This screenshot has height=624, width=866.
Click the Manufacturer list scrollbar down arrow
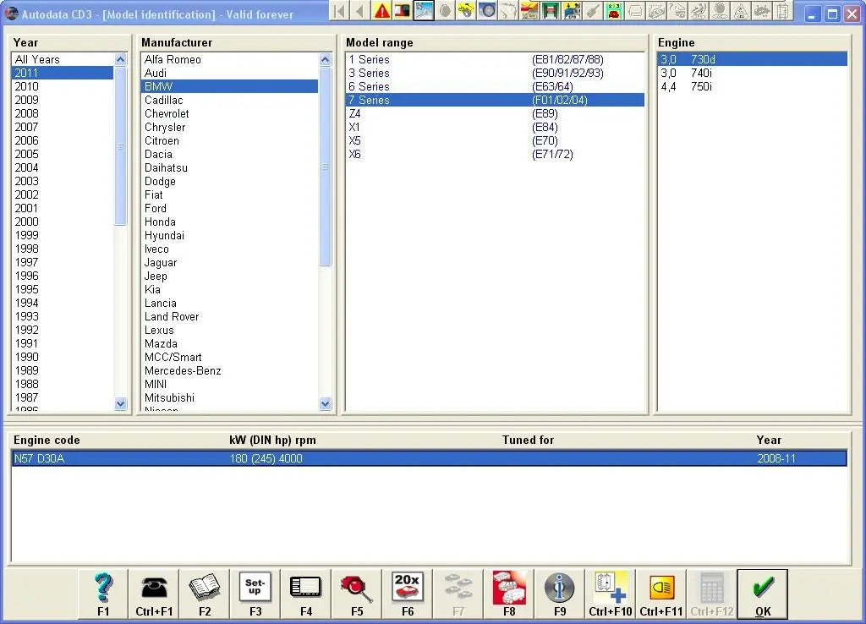325,404
